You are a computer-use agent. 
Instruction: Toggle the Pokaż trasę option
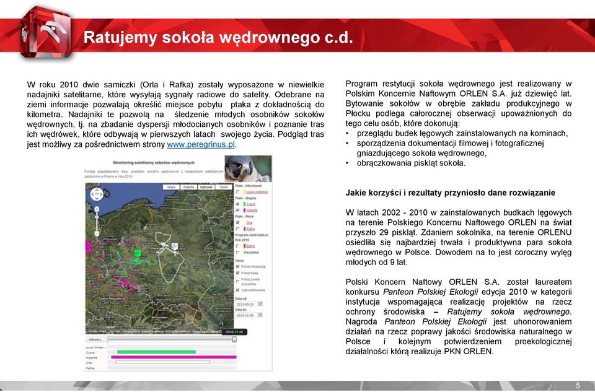237,273
